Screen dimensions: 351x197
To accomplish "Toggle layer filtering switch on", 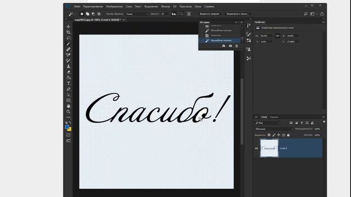I will click(x=324, y=122).
